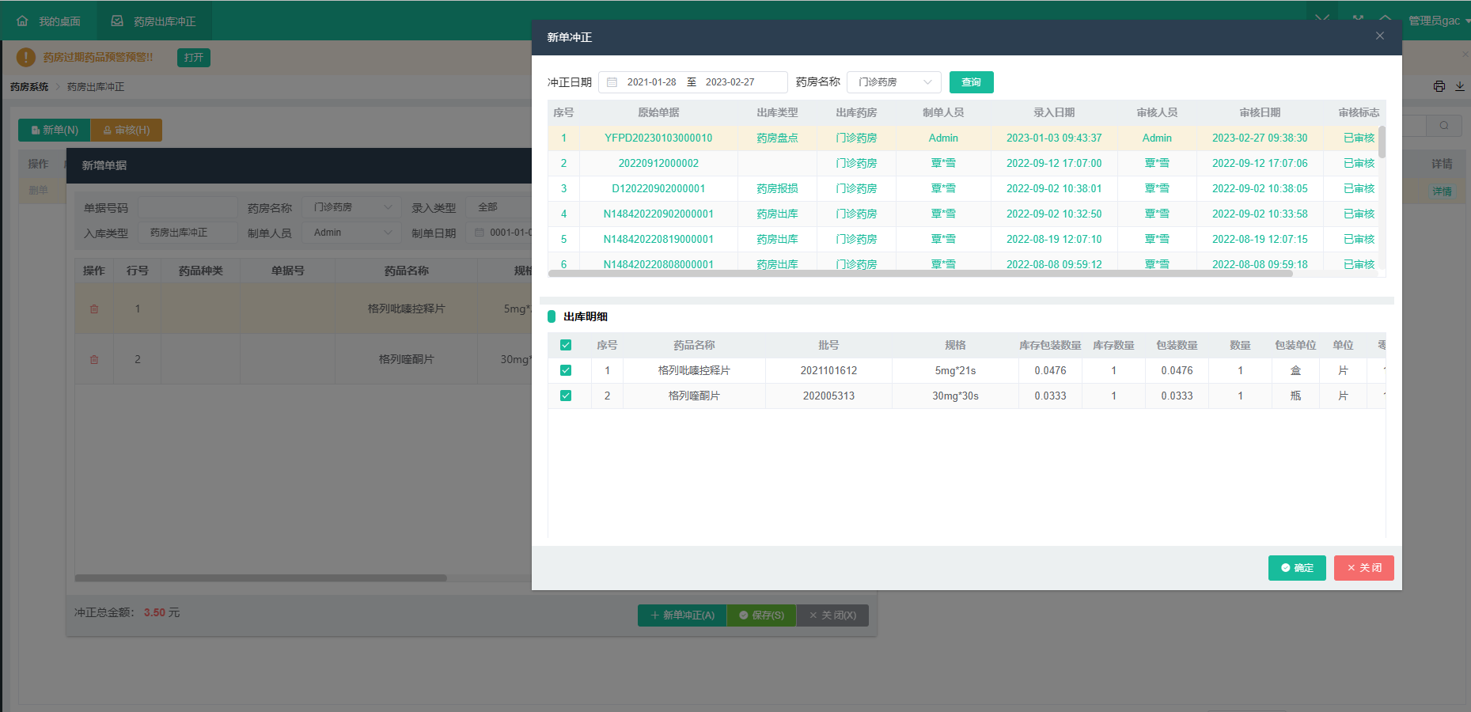This screenshot has width=1471, height=712.
Task: Open calendar icon in 制单日期 field
Action: pyautogui.click(x=479, y=233)
